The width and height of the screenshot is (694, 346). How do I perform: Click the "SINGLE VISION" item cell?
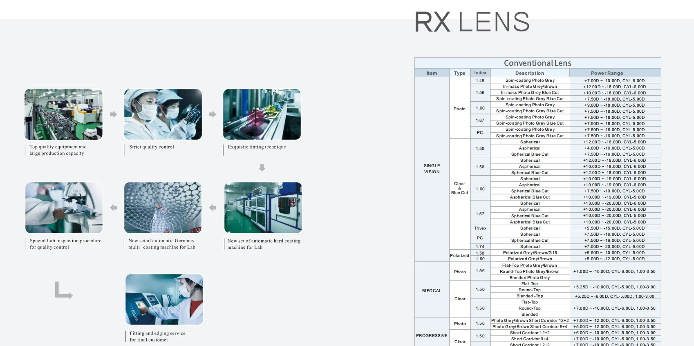[x=432, y=169]
